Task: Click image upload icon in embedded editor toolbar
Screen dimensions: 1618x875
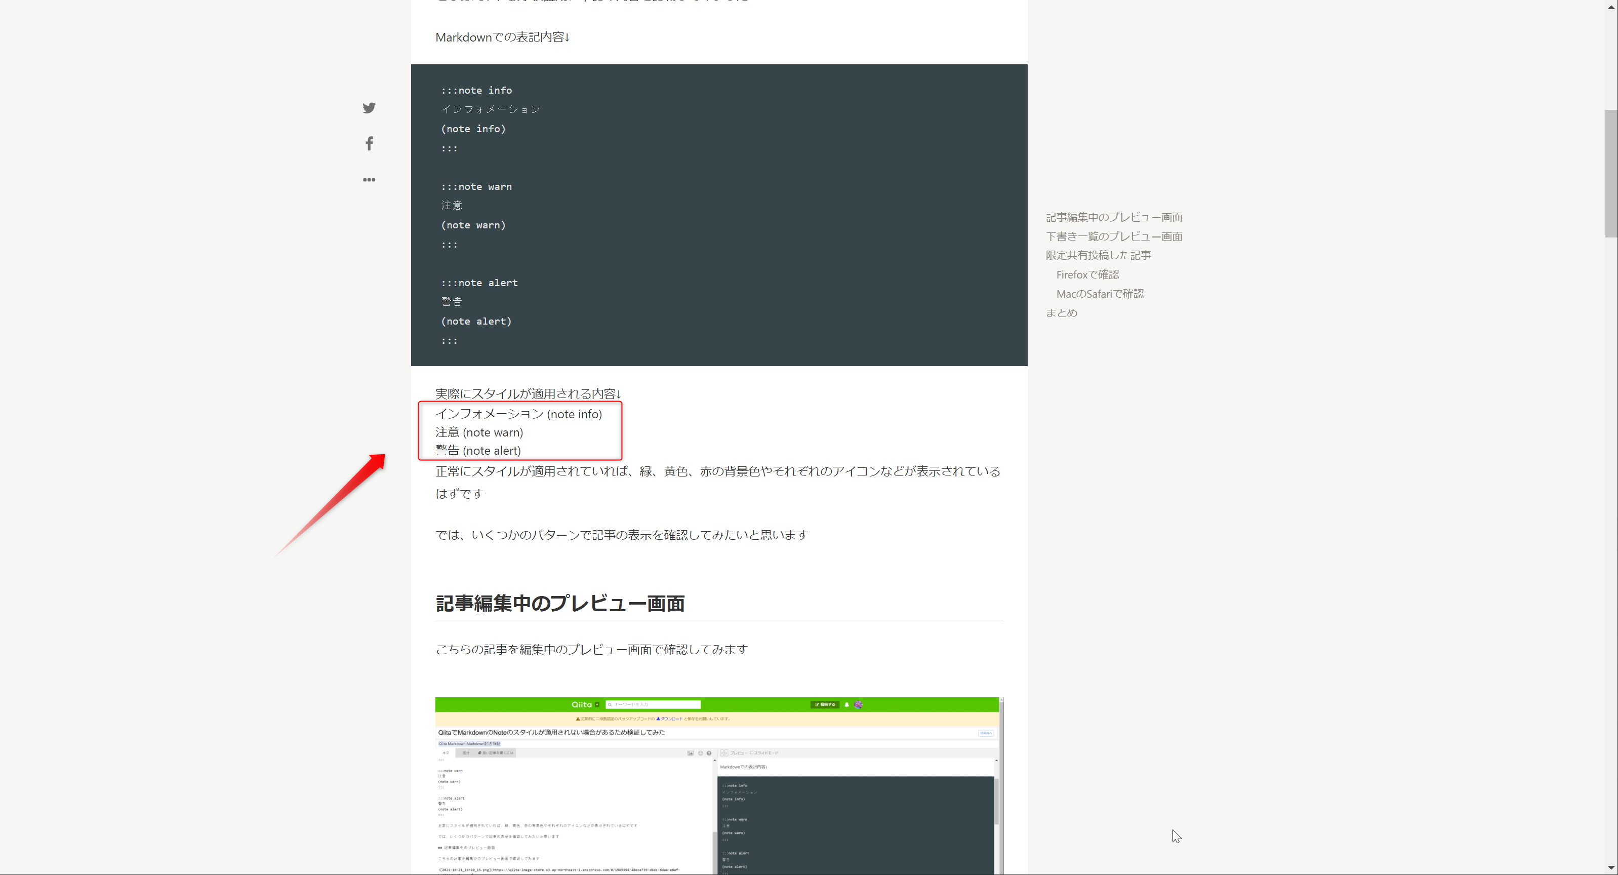Action: click(x=691, y=753)
